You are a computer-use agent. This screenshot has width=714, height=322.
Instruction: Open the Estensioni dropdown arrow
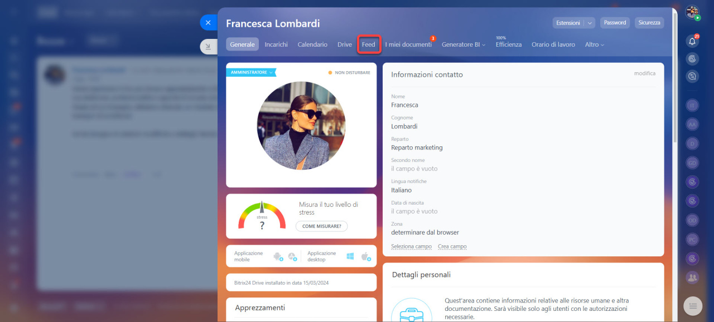pos(589,23)
